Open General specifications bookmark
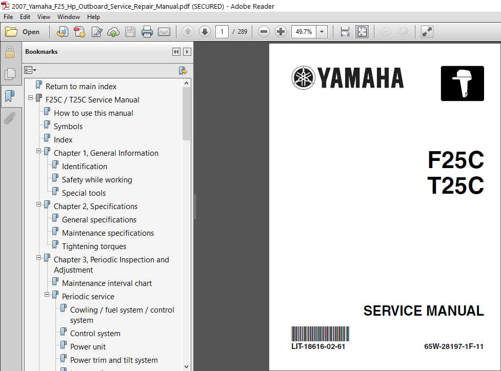501x371 pixels. [99, 220]
